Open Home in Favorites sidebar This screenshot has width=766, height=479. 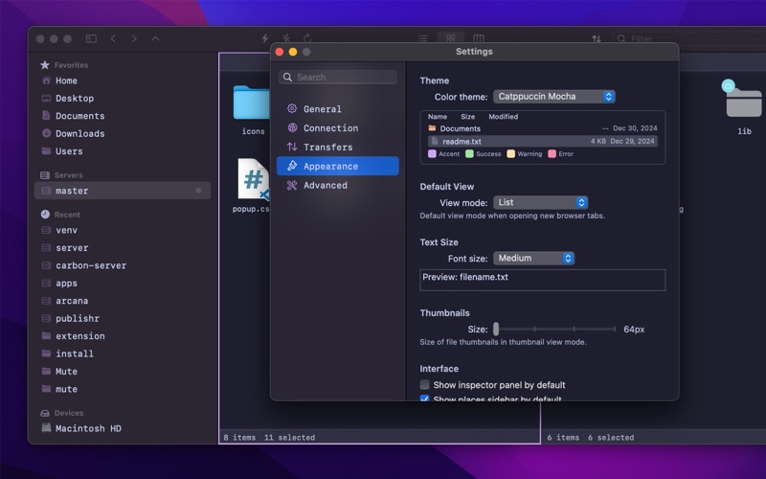click(x=66, y=80)
